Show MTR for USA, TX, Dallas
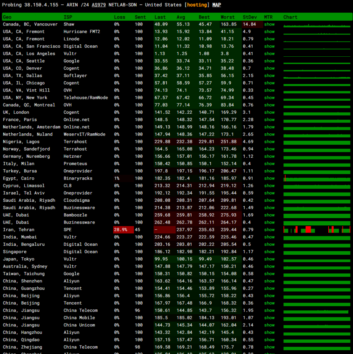This screenshot has height=354, width=353. [269, 76]
